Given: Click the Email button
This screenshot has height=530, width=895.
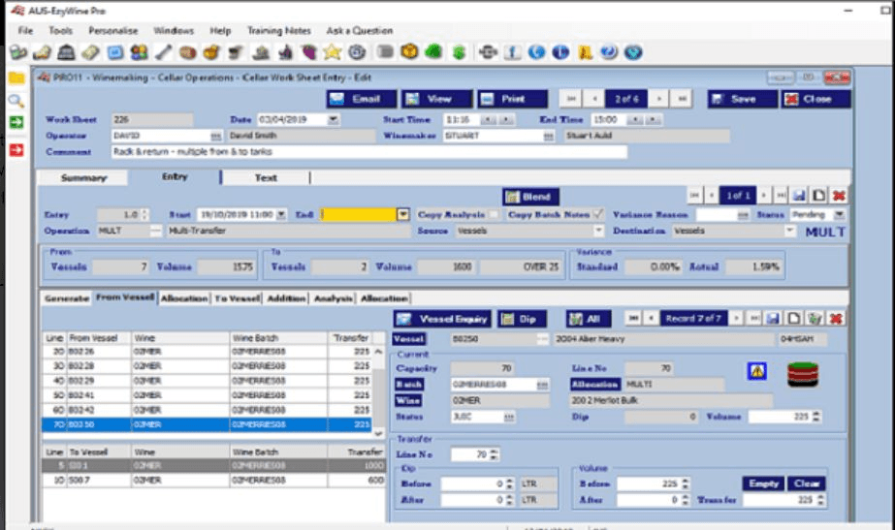Looking at the screenshot, I should (x=362, y=99).
